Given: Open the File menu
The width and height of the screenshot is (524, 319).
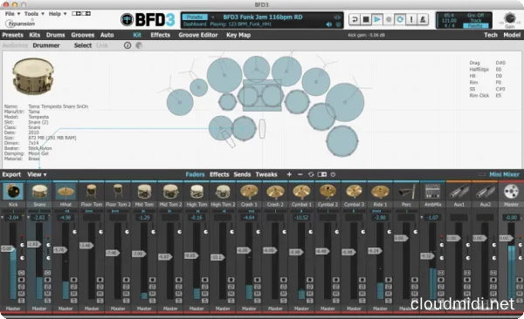Looking at the screenshot, I should tap(12, 14).
